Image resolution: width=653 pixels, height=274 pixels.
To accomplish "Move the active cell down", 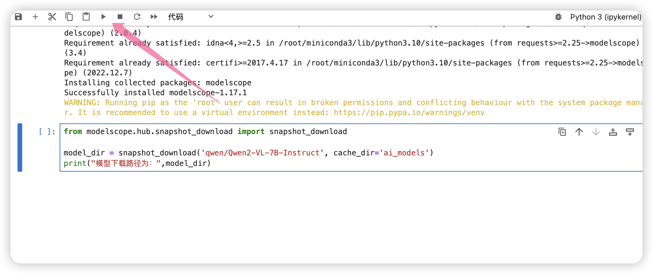I will [x=596, y=132].
